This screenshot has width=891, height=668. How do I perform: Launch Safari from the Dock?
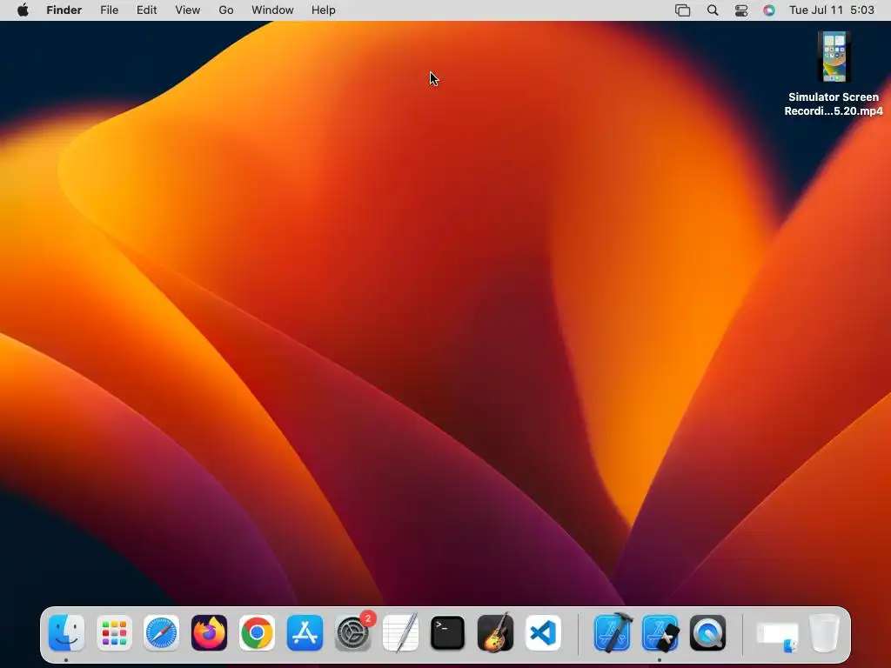coord(161,632)
